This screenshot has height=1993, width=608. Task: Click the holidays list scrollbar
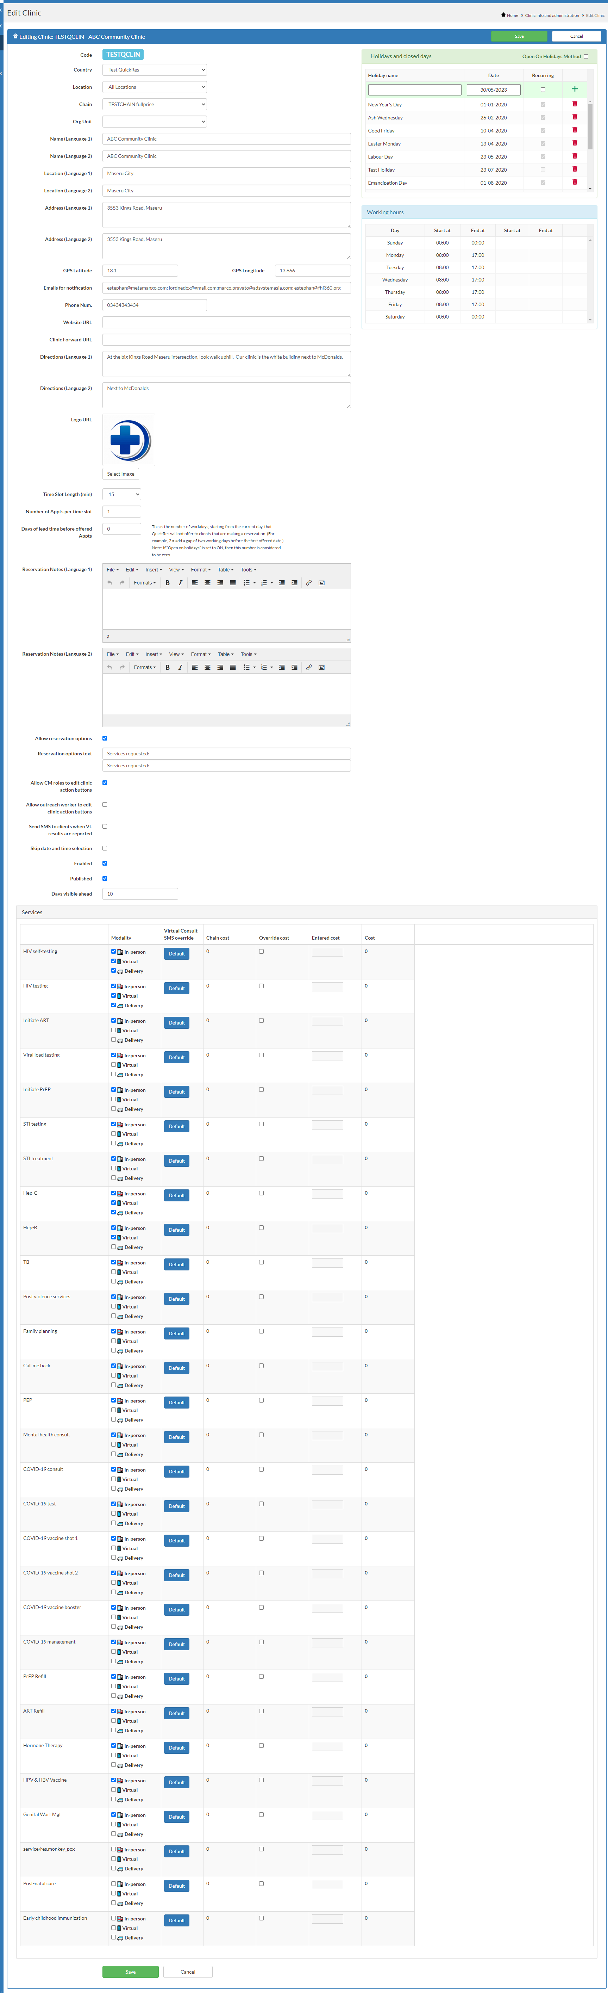[590, 128]
